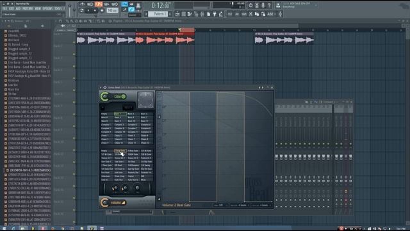This screenshot has width=410, height=231.
Task: Click the metronome icon in the toolbar
Action: pos(82,4)
